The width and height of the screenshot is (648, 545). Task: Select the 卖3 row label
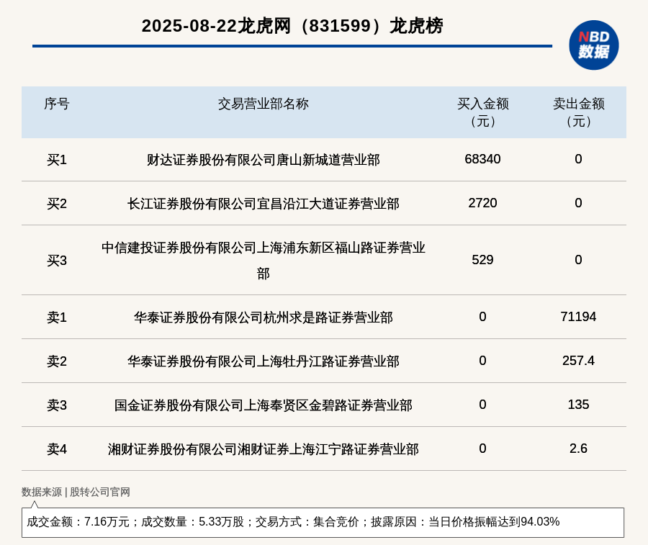[x=57, y=405]
